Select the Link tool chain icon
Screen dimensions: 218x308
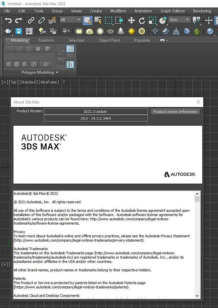[31, 20]
